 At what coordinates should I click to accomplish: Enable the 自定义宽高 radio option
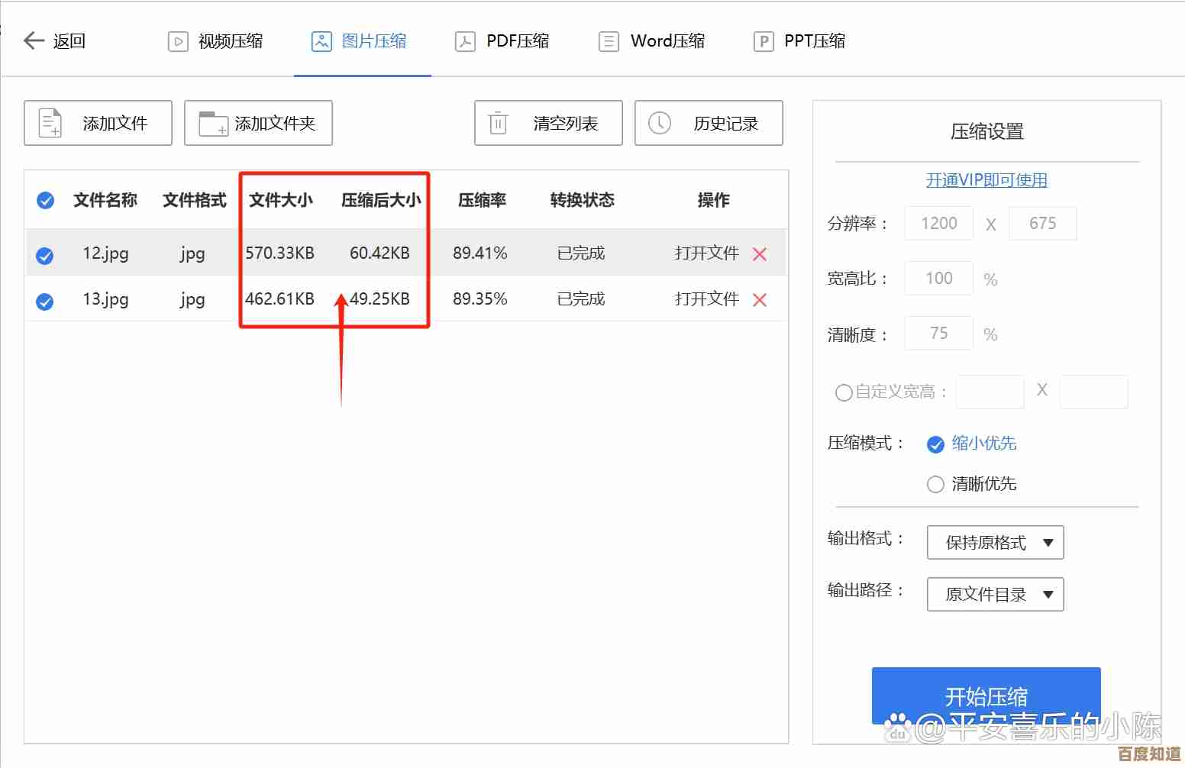[x=844, y=392]
